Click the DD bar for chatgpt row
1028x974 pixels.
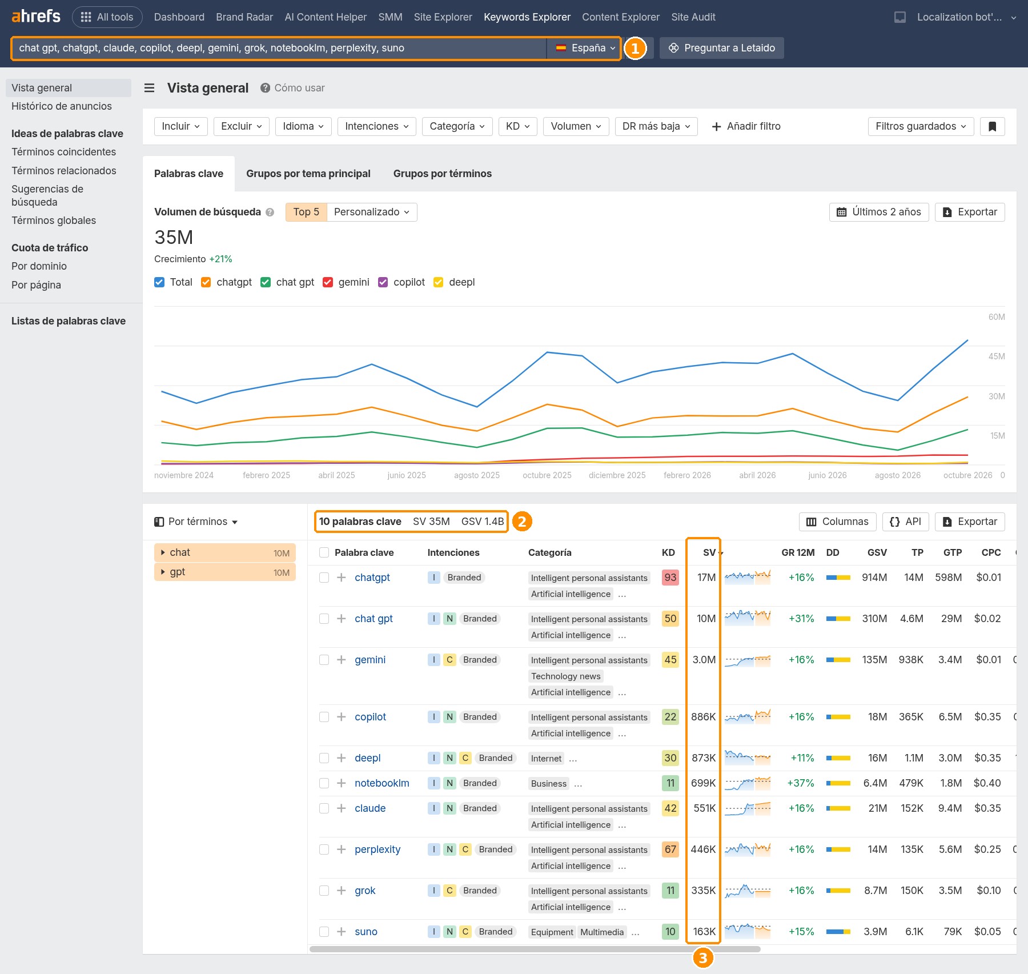(x=838, y=578)
